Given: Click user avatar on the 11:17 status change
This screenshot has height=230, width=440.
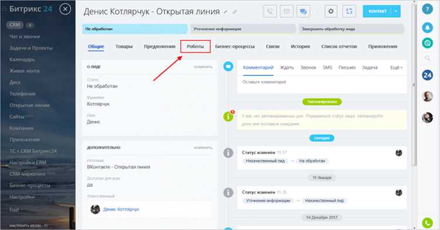Looking at the screenshot, I should click(x=398, y=153).
